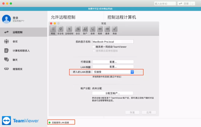
Task: Open the 呼入的 LAN 连接 dropdown
Action: 113,72
